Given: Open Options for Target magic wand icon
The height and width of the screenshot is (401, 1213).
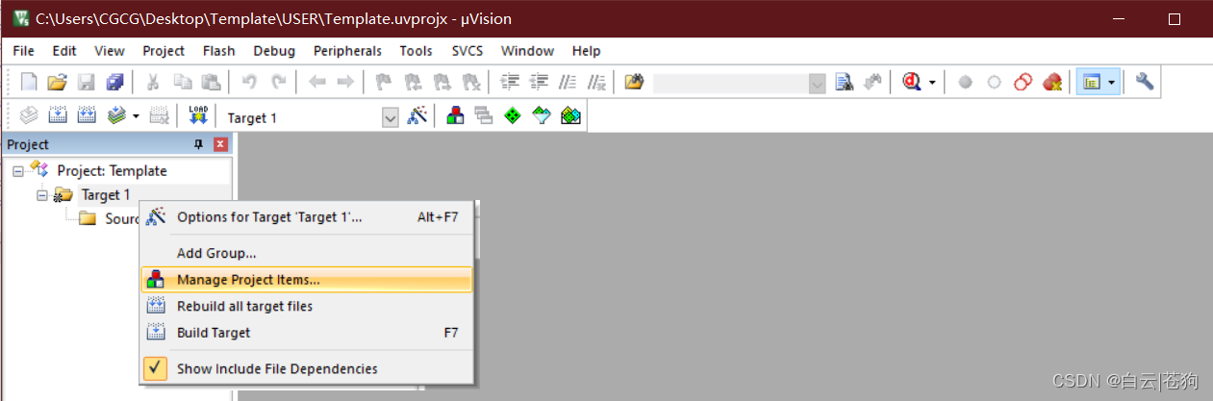Looking at the screenshot, I should click(x=417, y=116).
